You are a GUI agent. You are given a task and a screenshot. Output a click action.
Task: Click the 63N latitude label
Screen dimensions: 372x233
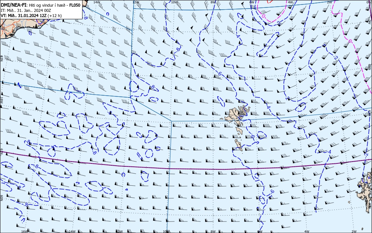[x=1, y=58]
